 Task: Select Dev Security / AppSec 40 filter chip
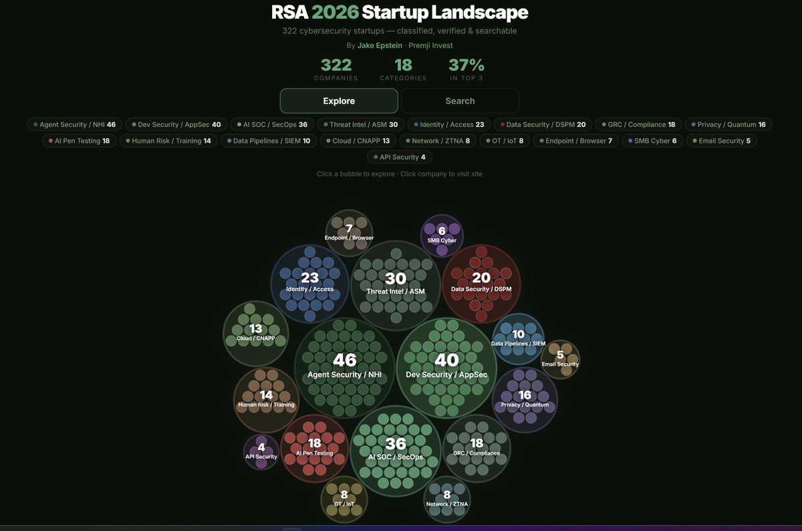[176, 124]
